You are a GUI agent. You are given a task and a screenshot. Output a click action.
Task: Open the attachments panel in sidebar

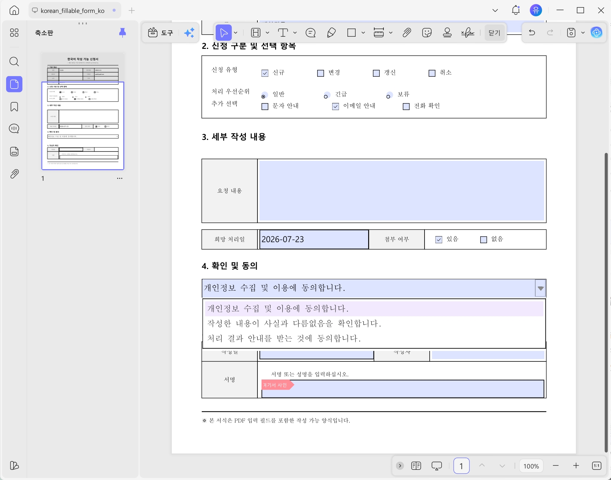click(x=14, y=174)
